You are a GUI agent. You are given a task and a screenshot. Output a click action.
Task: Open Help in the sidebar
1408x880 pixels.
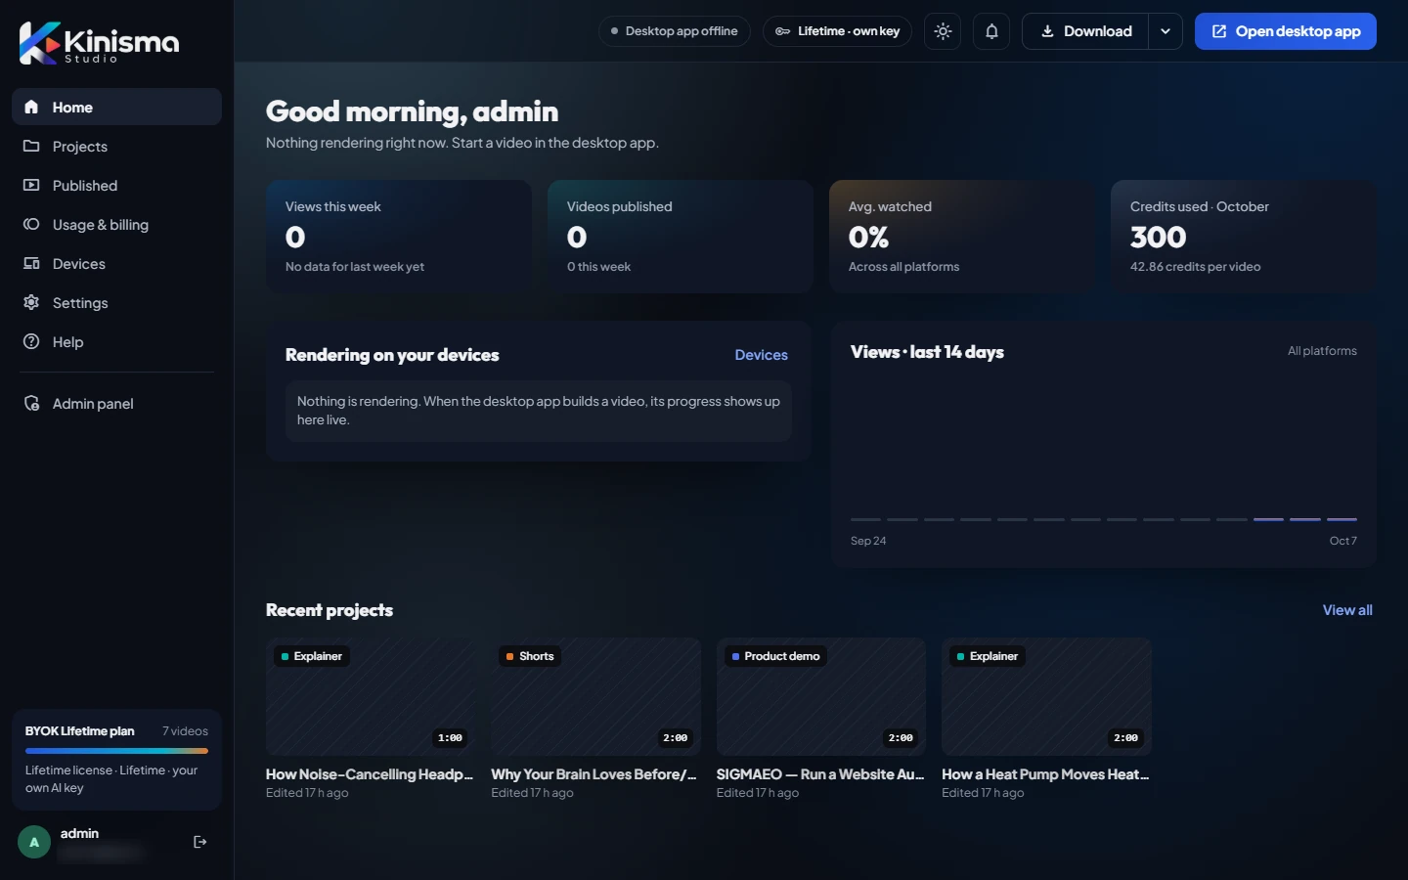pos(116,341)
